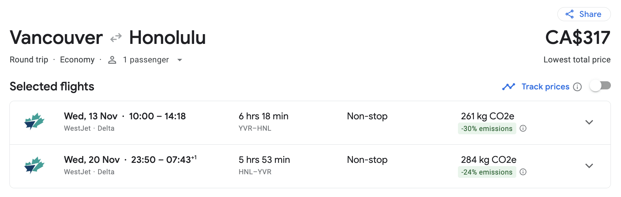Click the Track prices info icon

click(577, 87)
